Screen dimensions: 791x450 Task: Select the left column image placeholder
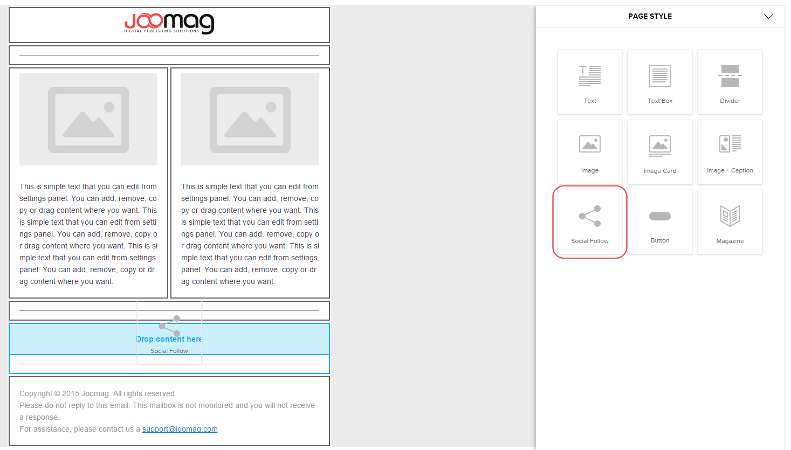pyautogui.click(x=88, y=119)
